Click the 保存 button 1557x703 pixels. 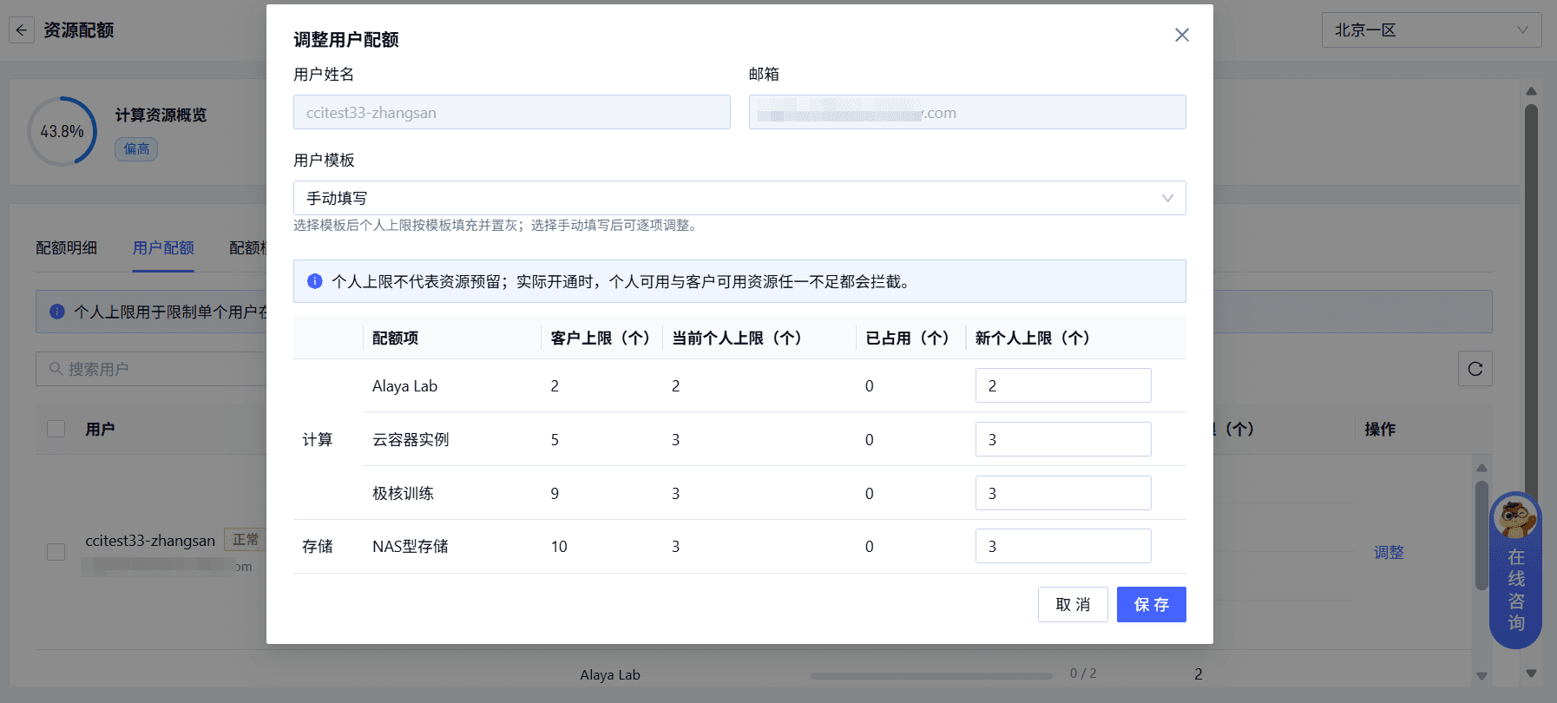(1151, 604)
